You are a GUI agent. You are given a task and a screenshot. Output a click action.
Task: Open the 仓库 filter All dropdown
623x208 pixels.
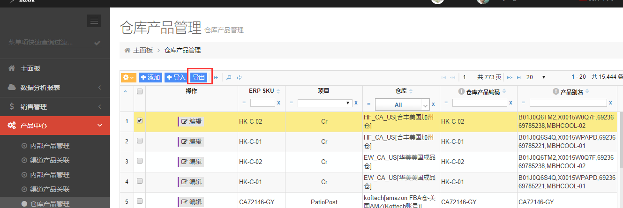[x=402, y=104]
